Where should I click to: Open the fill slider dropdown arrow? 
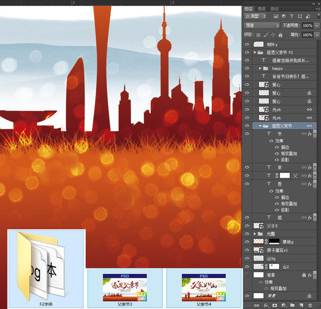click(x=317, y=35)
